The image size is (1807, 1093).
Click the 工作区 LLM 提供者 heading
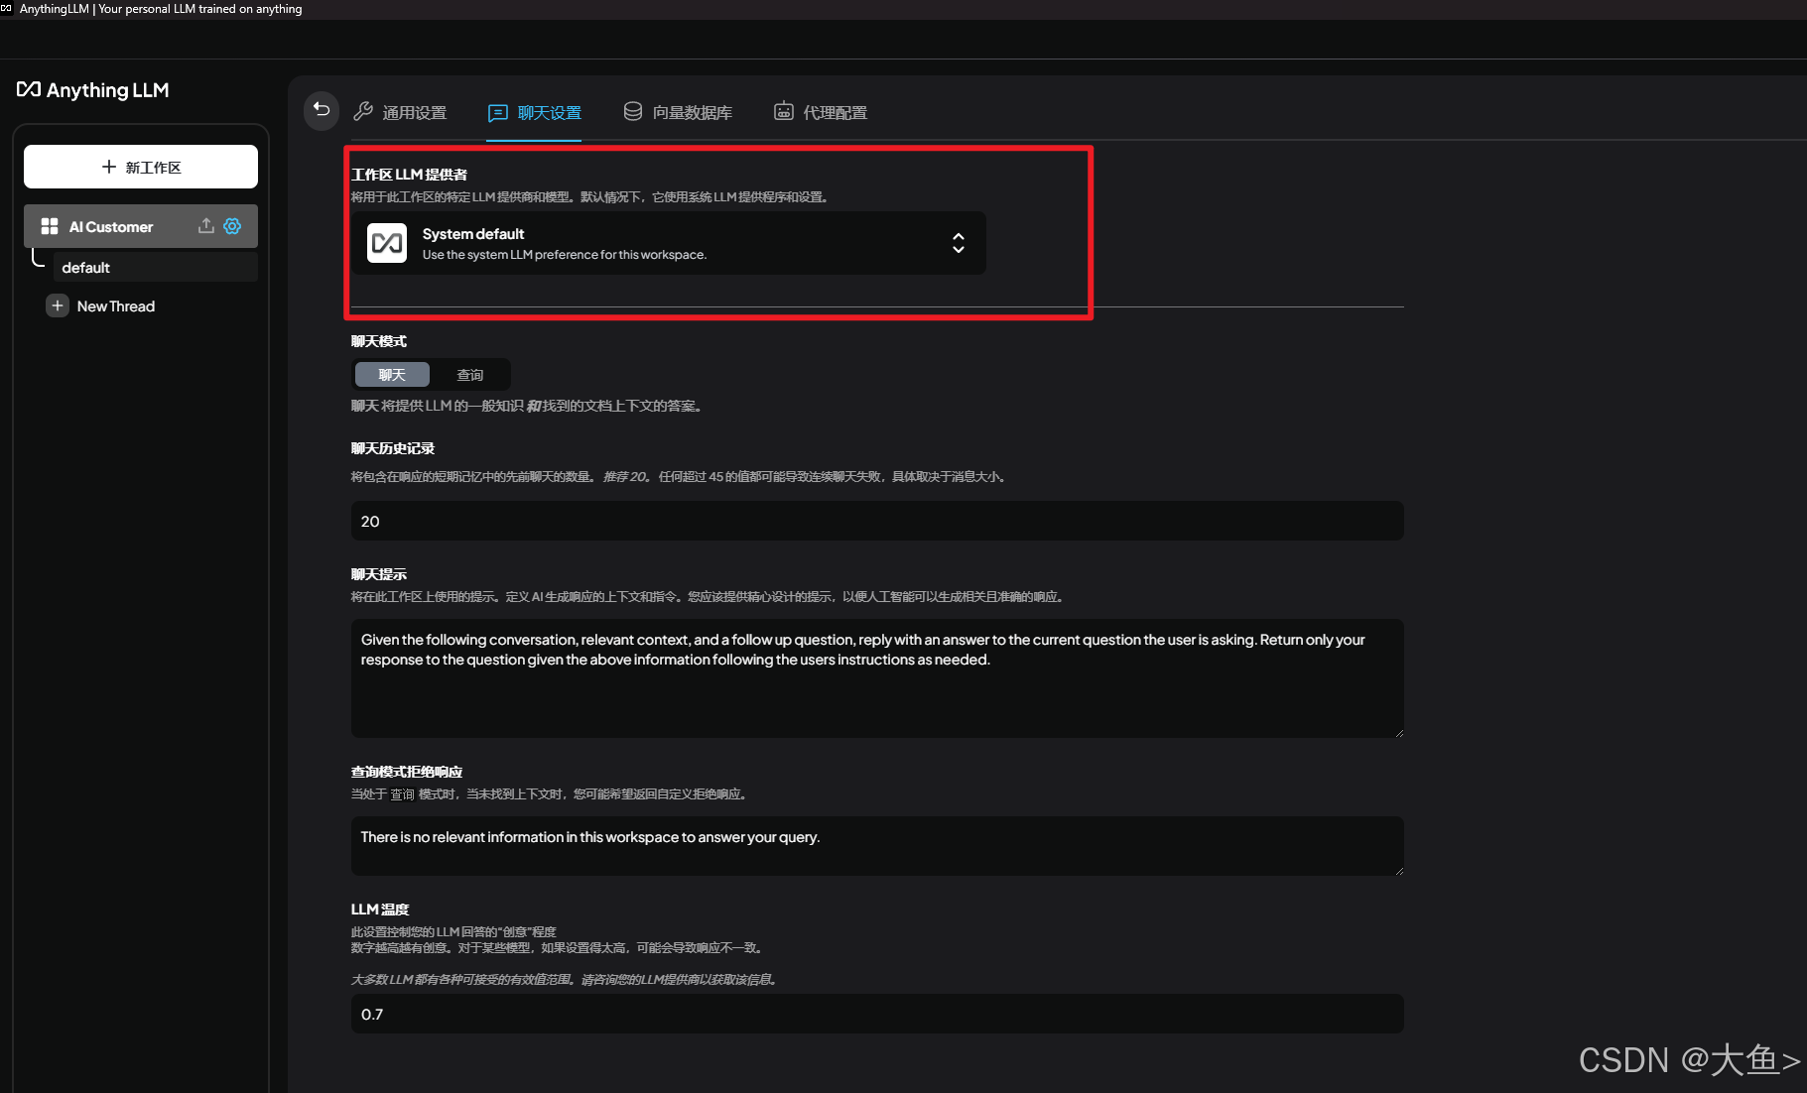(x=409, y=175)
